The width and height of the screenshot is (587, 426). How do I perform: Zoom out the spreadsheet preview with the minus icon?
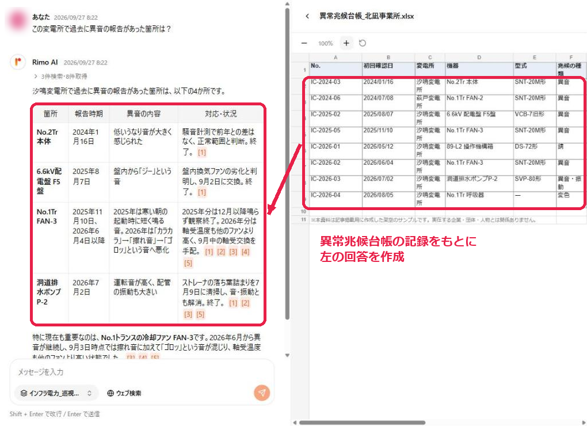[x=304, y=43]
